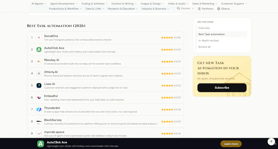278x149 pixels.
Task: Click the Thunderbit logo icon
Action: tap(39, 109)
